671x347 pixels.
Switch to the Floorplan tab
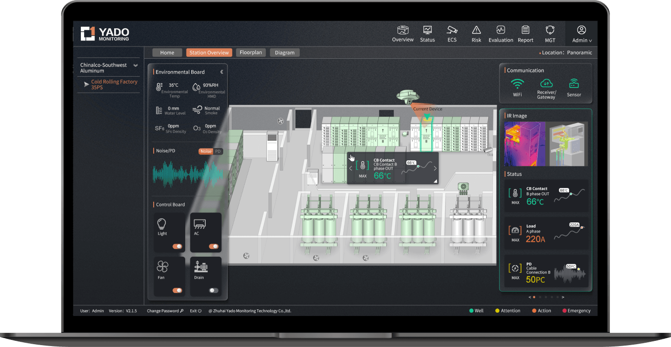click(x=251, y=53)
